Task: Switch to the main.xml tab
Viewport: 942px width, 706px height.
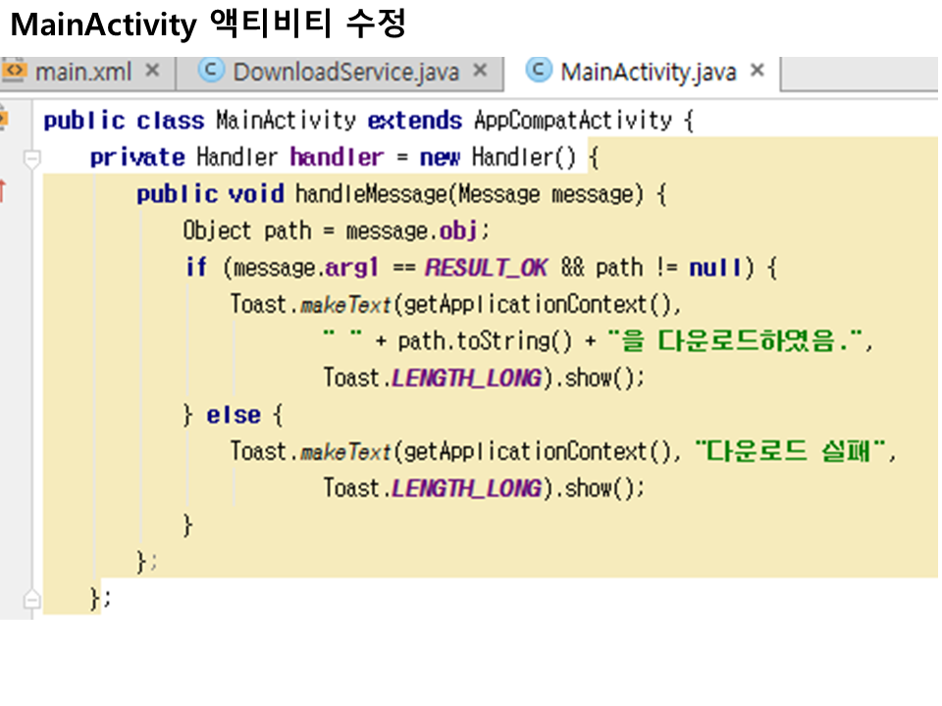Action: click(x=83, y=72)
